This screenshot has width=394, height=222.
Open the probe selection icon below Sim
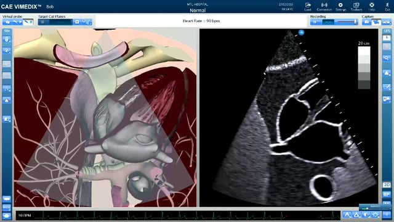7,39
